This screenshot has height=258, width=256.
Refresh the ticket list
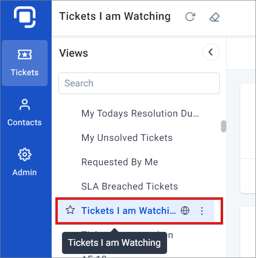[x=190, y=17]
